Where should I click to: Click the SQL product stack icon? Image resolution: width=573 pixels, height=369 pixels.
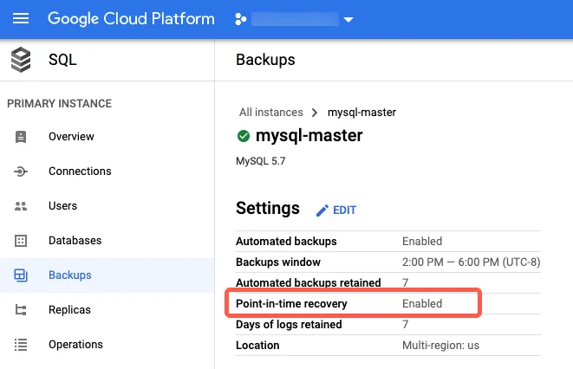[21, 61]
